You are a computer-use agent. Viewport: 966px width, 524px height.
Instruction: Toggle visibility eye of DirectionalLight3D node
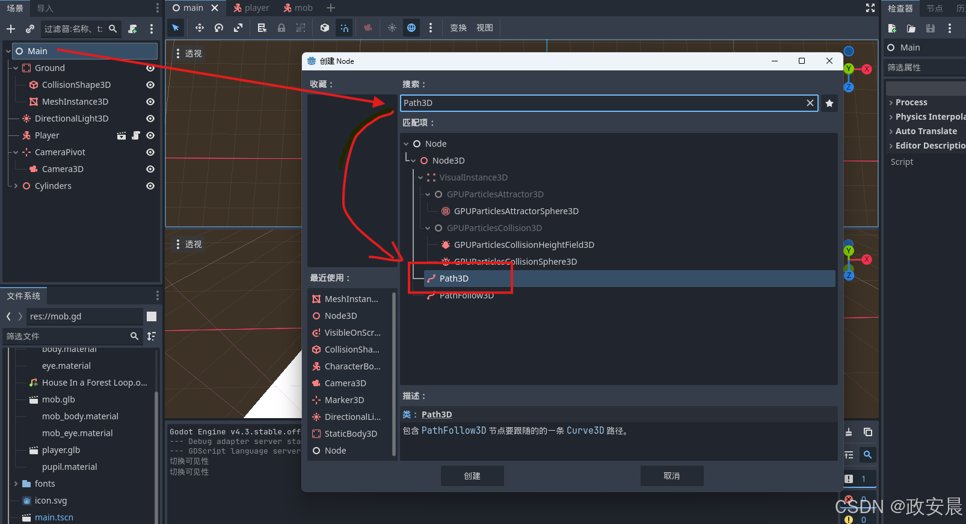point(150,119)
